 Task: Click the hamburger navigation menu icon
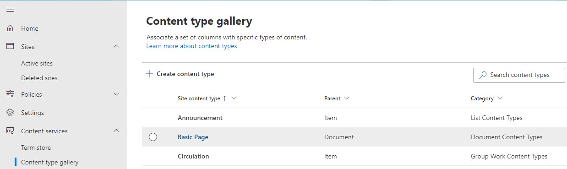pos(10,10)
